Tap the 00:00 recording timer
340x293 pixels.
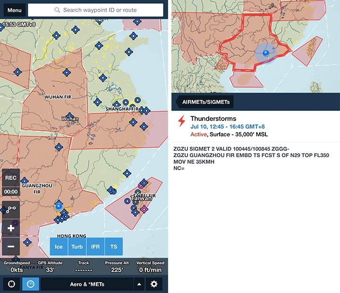click(x=11, y=192)
